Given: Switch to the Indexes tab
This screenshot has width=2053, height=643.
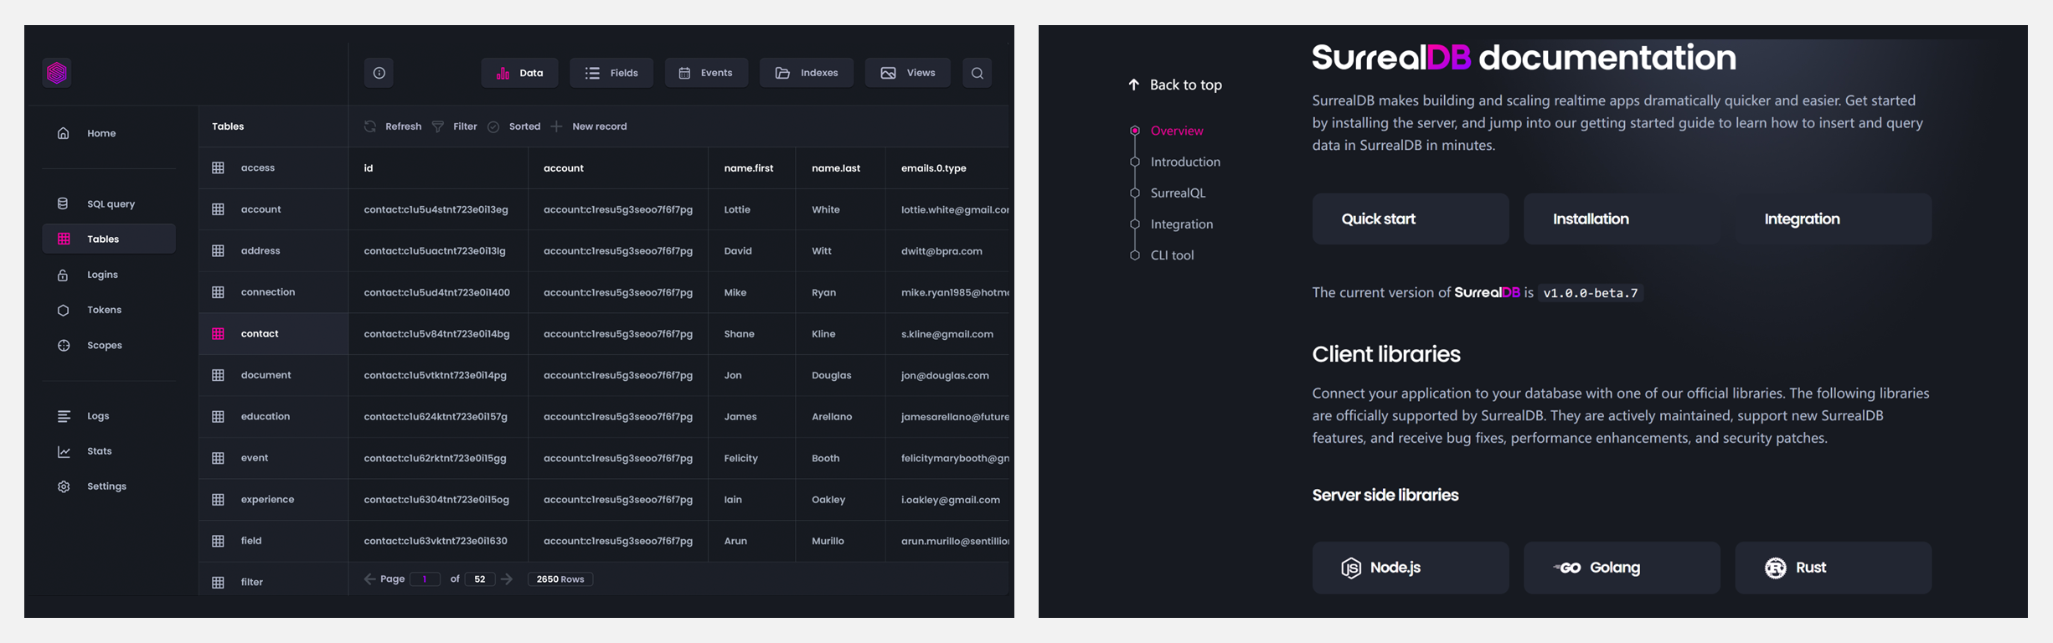Looking at the screenshot, I should point(807,73).
